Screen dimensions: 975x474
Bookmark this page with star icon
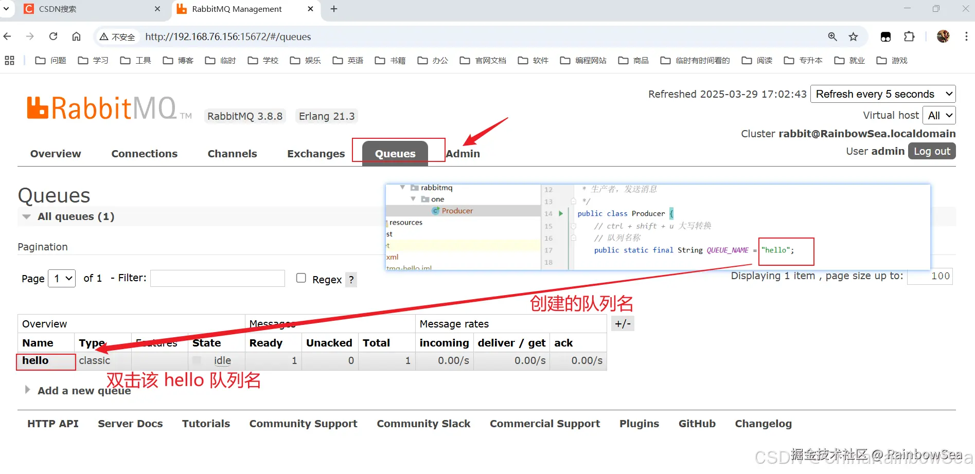coord(854,37)
